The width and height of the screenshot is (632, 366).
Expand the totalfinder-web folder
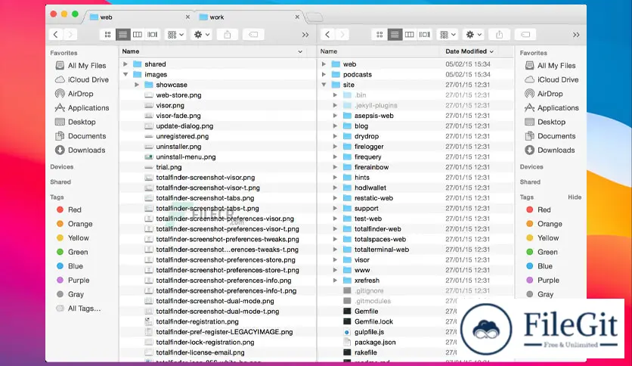335,229
